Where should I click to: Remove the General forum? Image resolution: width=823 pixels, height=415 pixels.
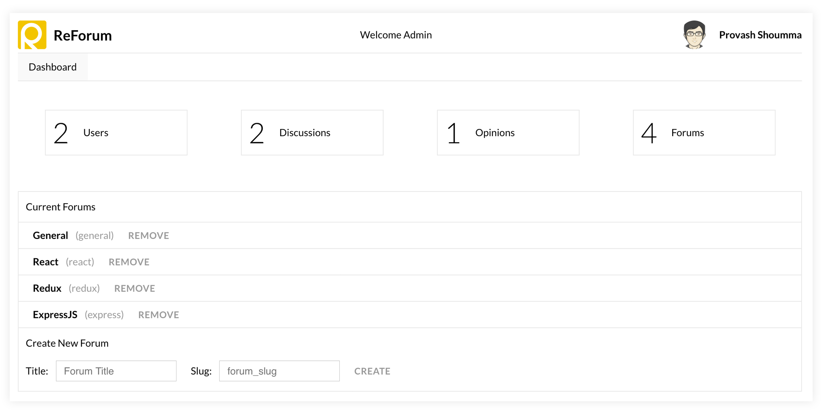tap(148, 236)
